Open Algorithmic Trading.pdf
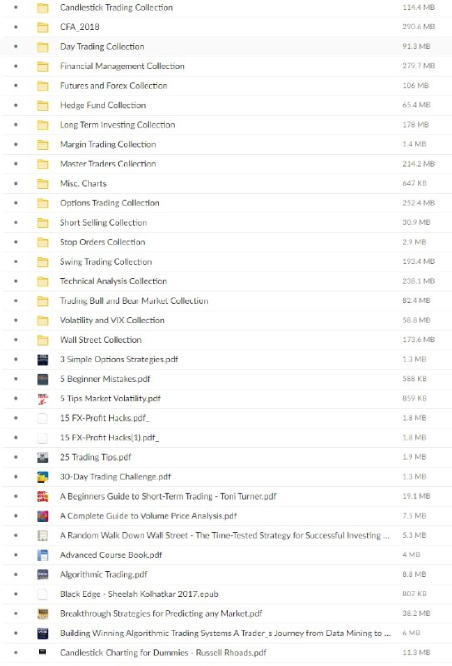452x666 pixels. click(103, 574)
